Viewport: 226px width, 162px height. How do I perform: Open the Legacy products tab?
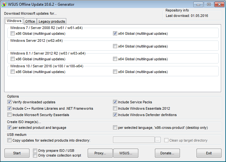tap(52, 21)
